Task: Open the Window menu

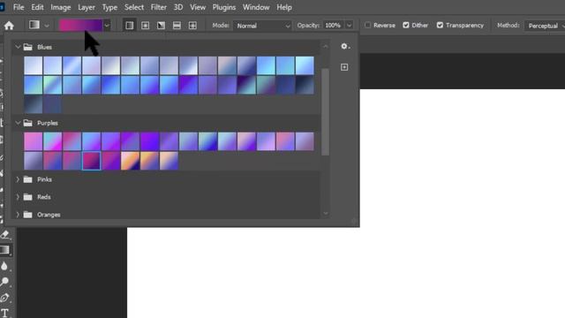Action: [x=256, y=7]
